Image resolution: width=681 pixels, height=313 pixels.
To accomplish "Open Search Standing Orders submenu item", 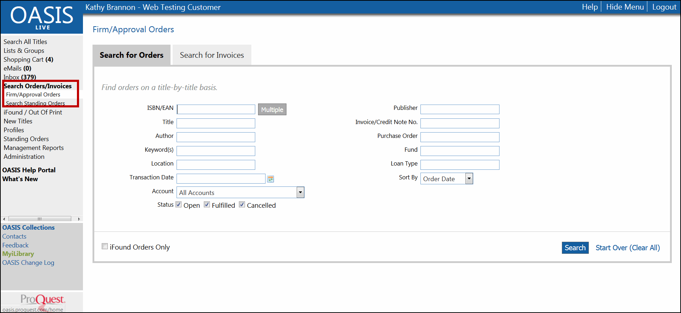I will (35, 103).
